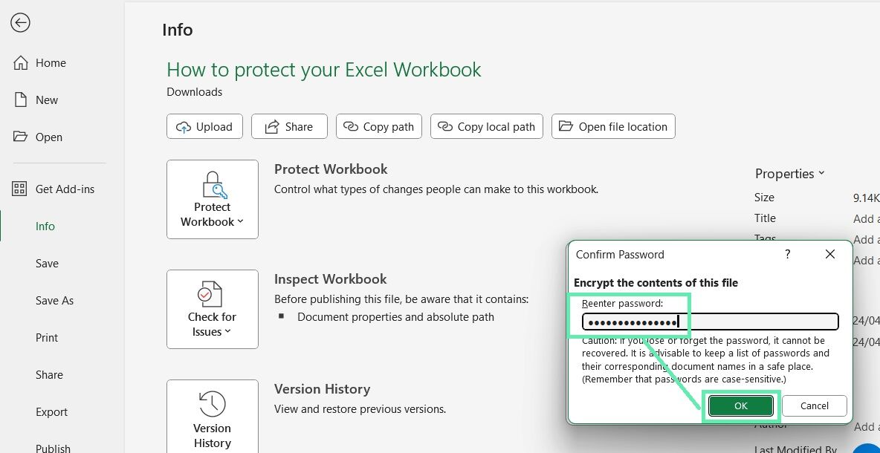Click the Share button near Upload
The width and height of the screenshot is (880, 453).
click(289, 127)
